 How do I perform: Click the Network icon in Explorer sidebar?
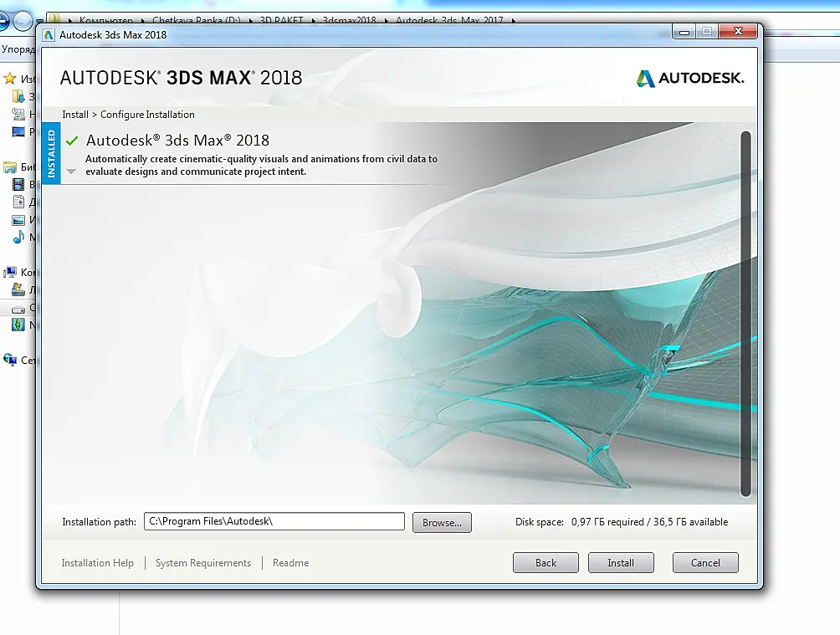pos(10,360)
